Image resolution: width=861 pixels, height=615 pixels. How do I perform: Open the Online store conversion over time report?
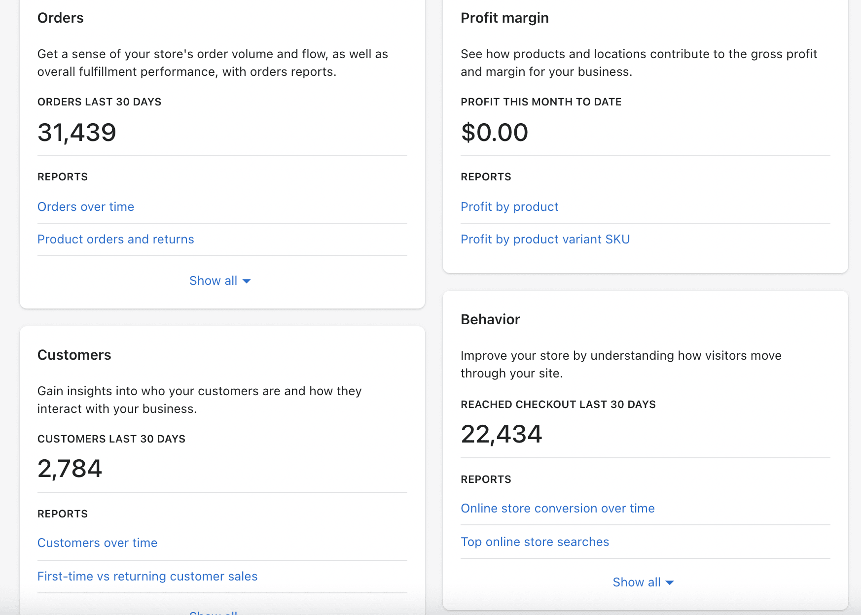[x=558, y=508]
